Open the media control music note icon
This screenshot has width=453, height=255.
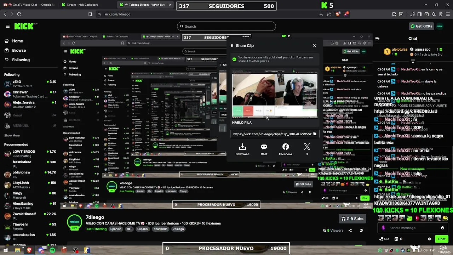(413, 14)
